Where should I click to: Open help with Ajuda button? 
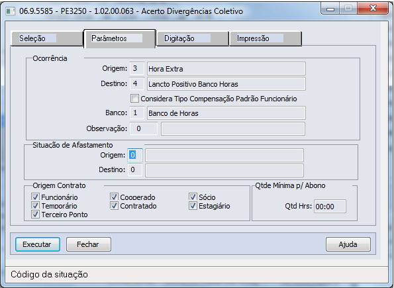348,244
